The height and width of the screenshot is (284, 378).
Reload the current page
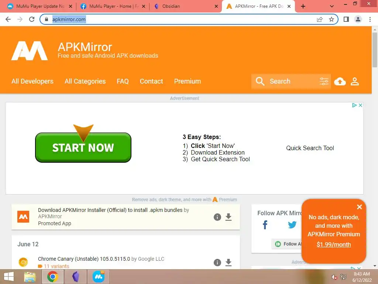pyautogui.click(x=32, y=19)
